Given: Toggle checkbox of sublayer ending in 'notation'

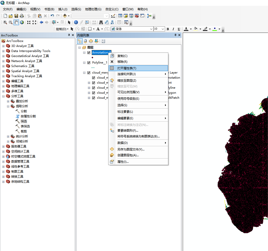Looking at the screenshot, I should coord(94,78).
